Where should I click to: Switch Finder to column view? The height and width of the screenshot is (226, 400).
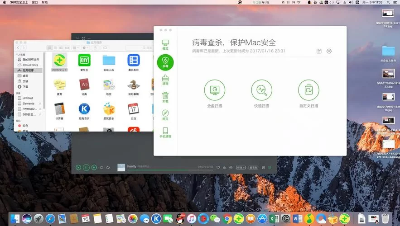[x=61, y=48]
